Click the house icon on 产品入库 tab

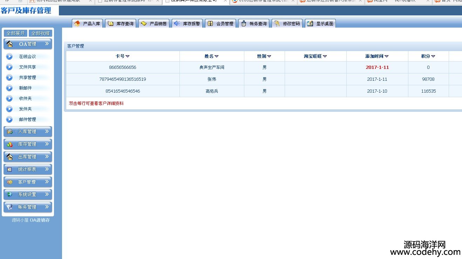click(x=77, y=23)
